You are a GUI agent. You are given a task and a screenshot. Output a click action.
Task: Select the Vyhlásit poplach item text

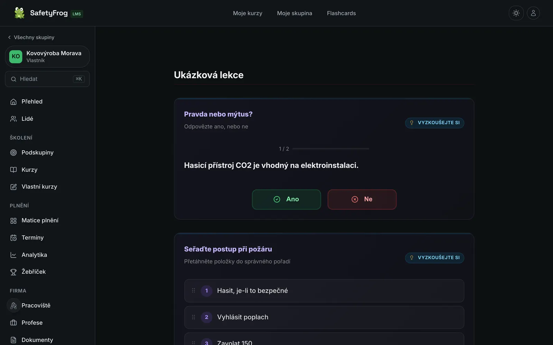[x=243, y=317]
